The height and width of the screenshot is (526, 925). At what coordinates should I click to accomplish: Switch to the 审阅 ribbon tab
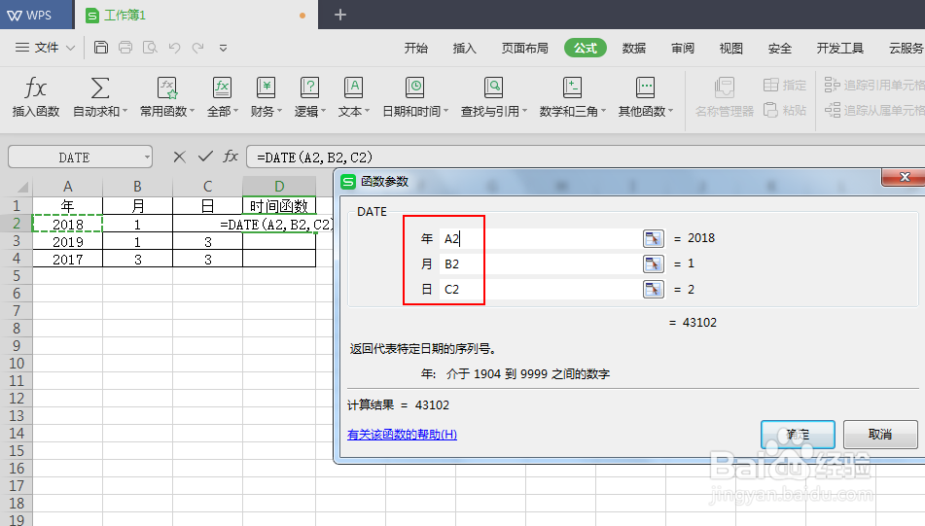click(683, 49)
